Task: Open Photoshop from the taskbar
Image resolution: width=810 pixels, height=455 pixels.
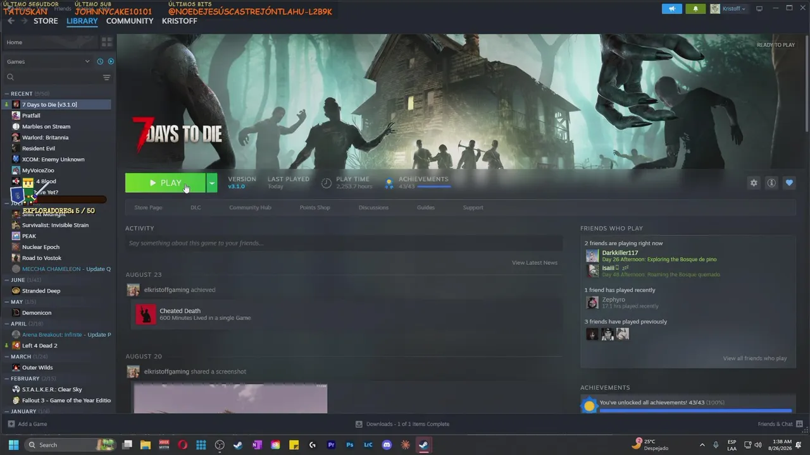Action: (x=349, y=445)
